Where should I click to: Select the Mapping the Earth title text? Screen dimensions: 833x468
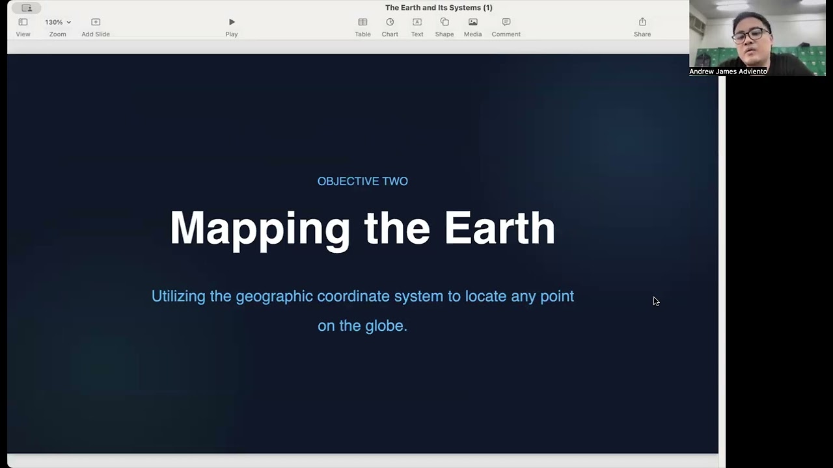point(362,227)
